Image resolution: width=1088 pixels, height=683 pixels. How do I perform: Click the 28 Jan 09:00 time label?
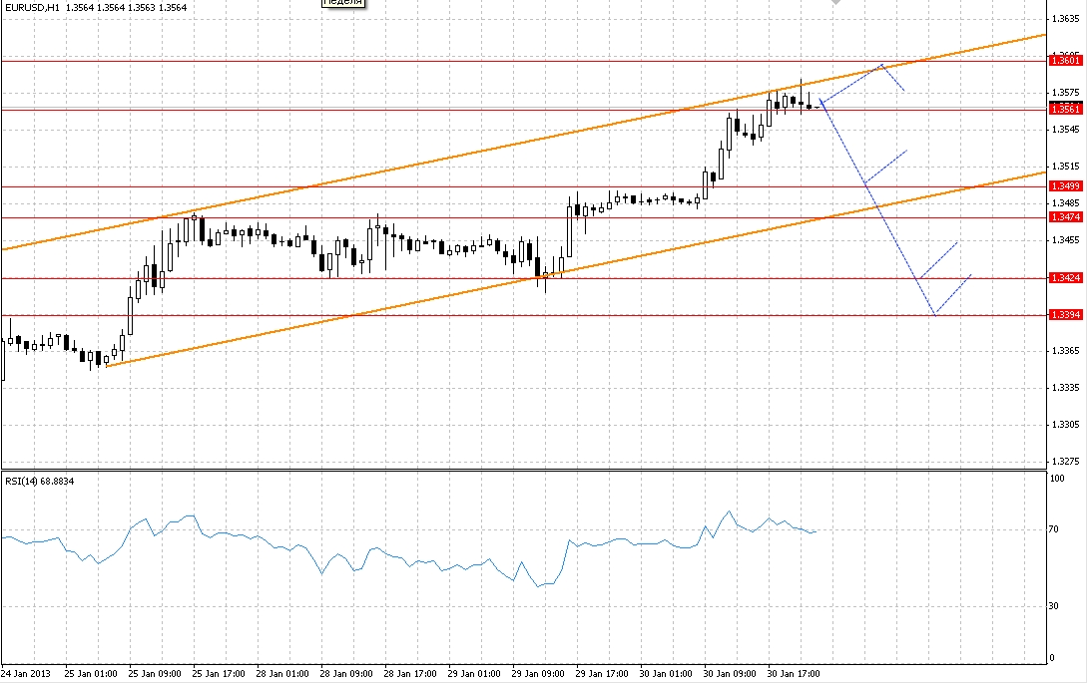click(x=345, y=674)
